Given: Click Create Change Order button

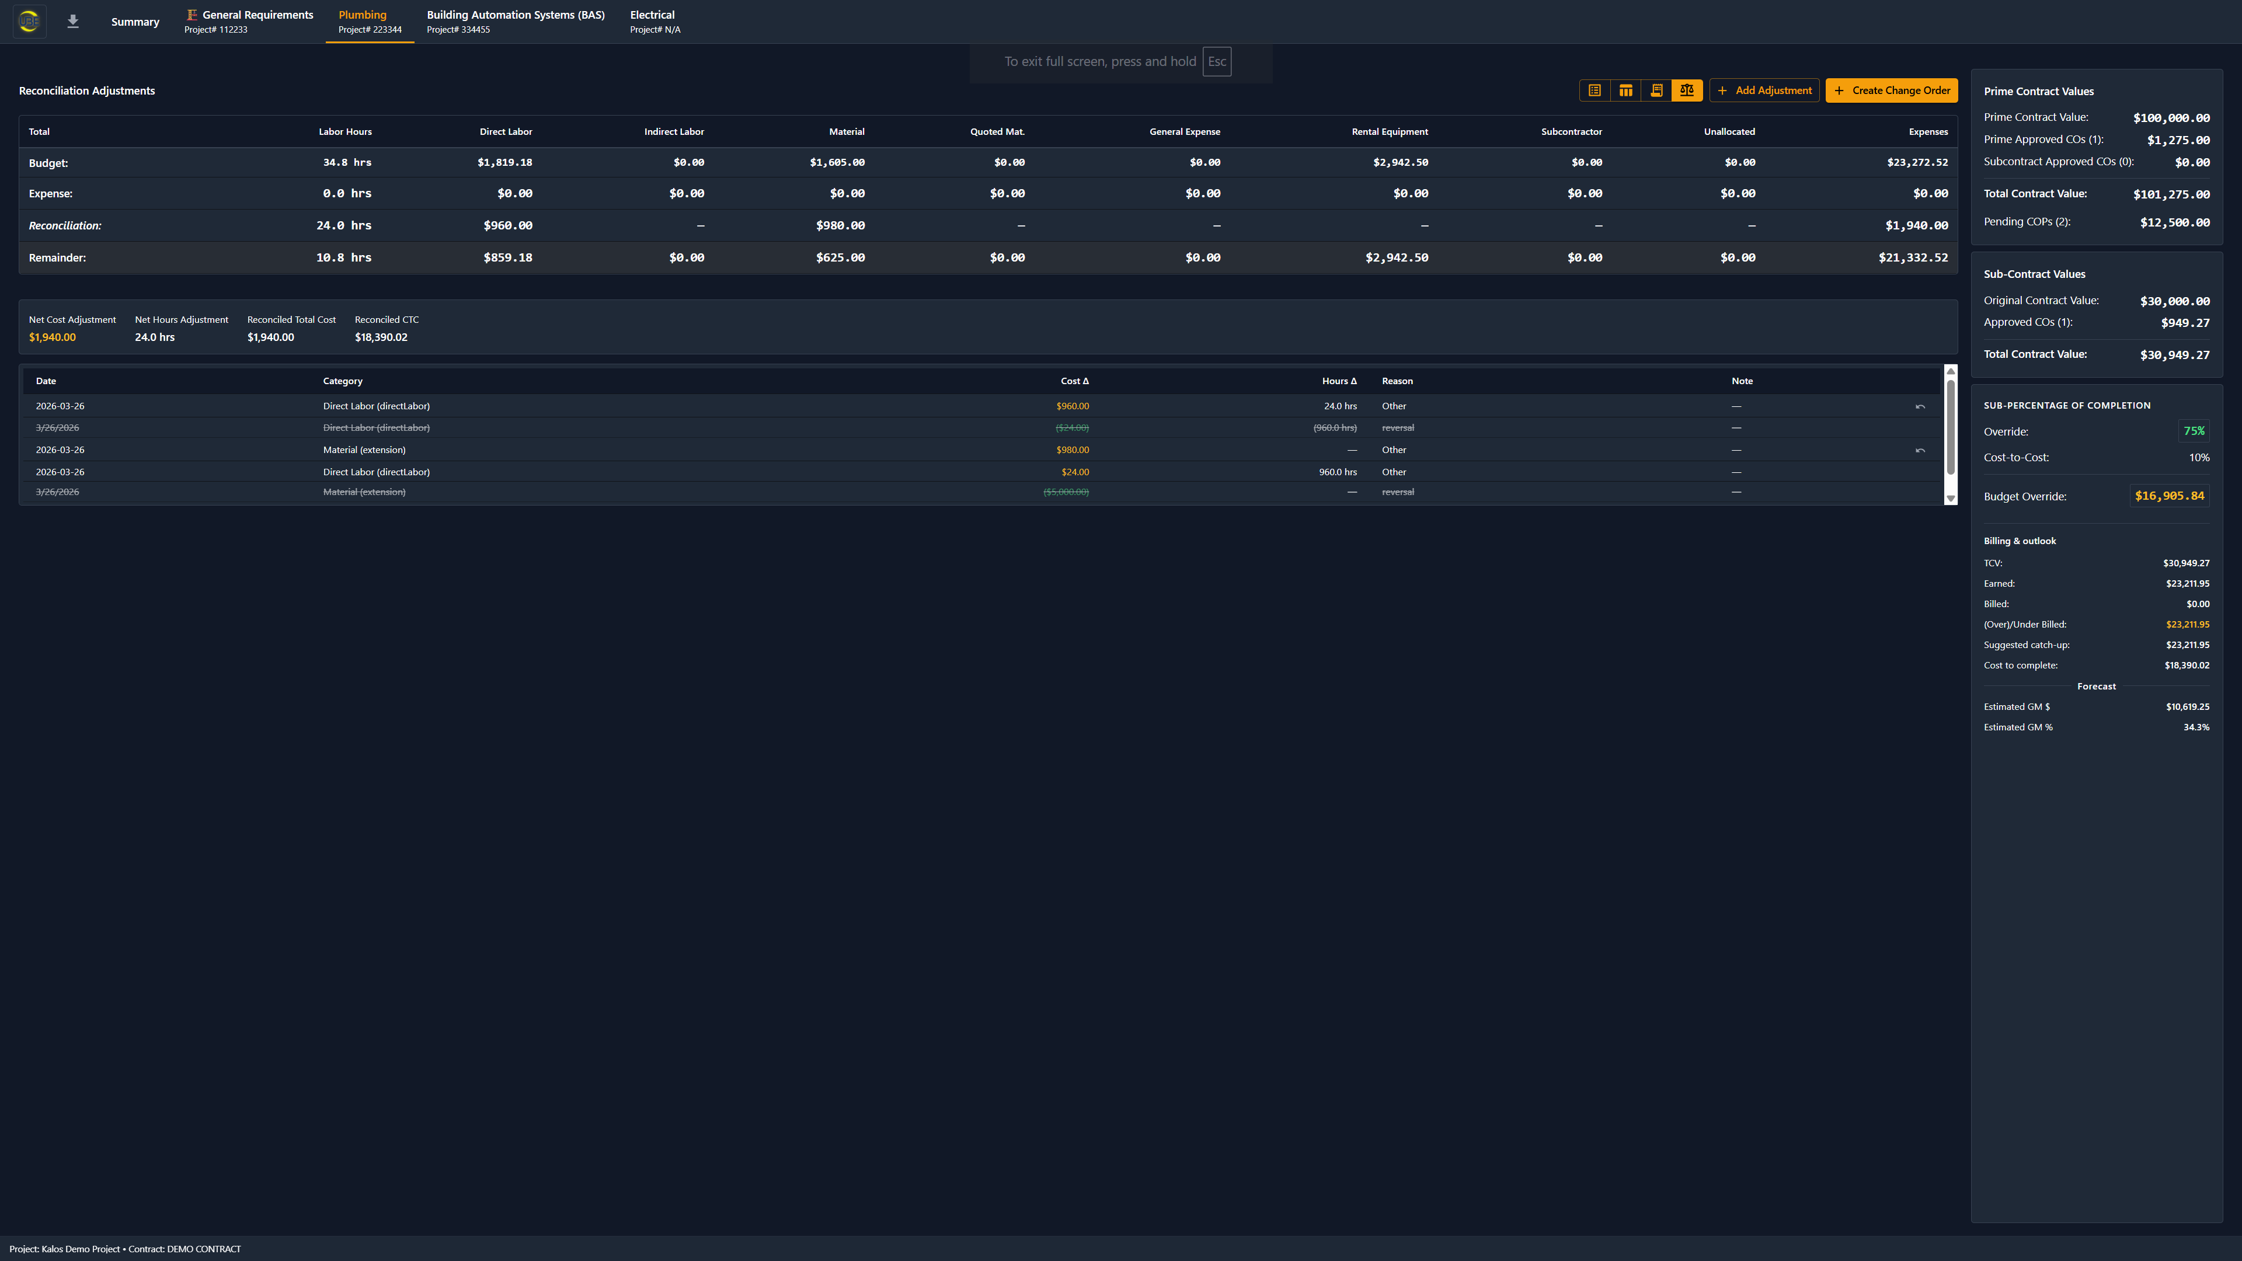Looking at the screenshot, I should pyautogui.click(x=1891, y=90).
